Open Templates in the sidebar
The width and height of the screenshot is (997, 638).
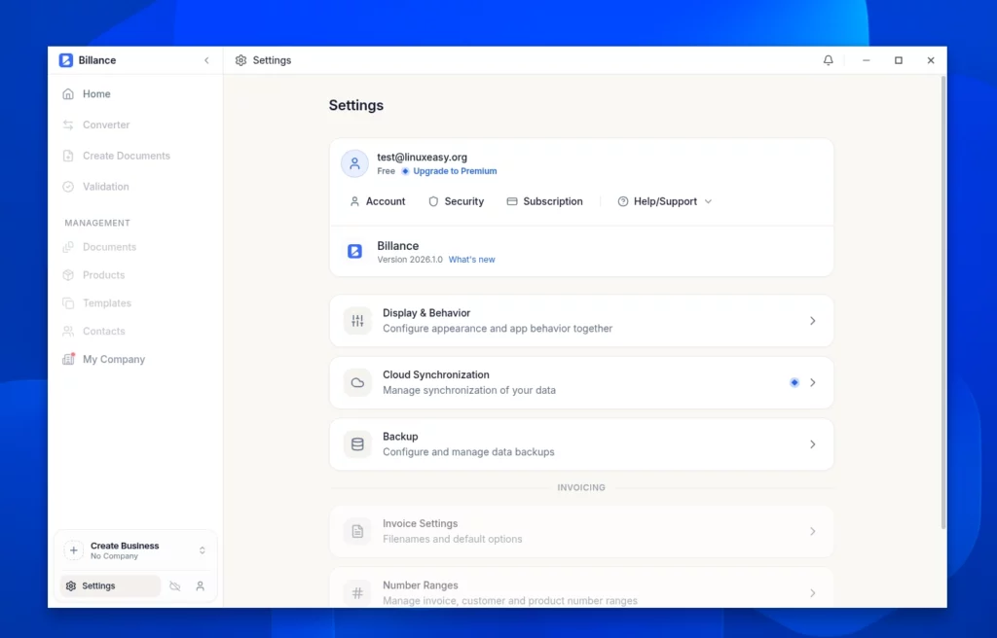click(136, 303)
